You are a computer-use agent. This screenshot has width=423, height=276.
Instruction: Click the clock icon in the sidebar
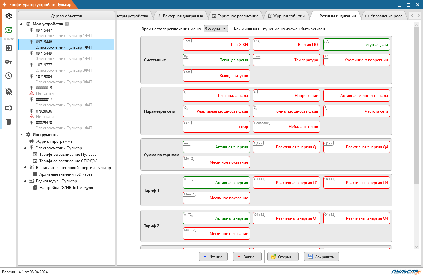pyautogui.click(x=9, y=76)
